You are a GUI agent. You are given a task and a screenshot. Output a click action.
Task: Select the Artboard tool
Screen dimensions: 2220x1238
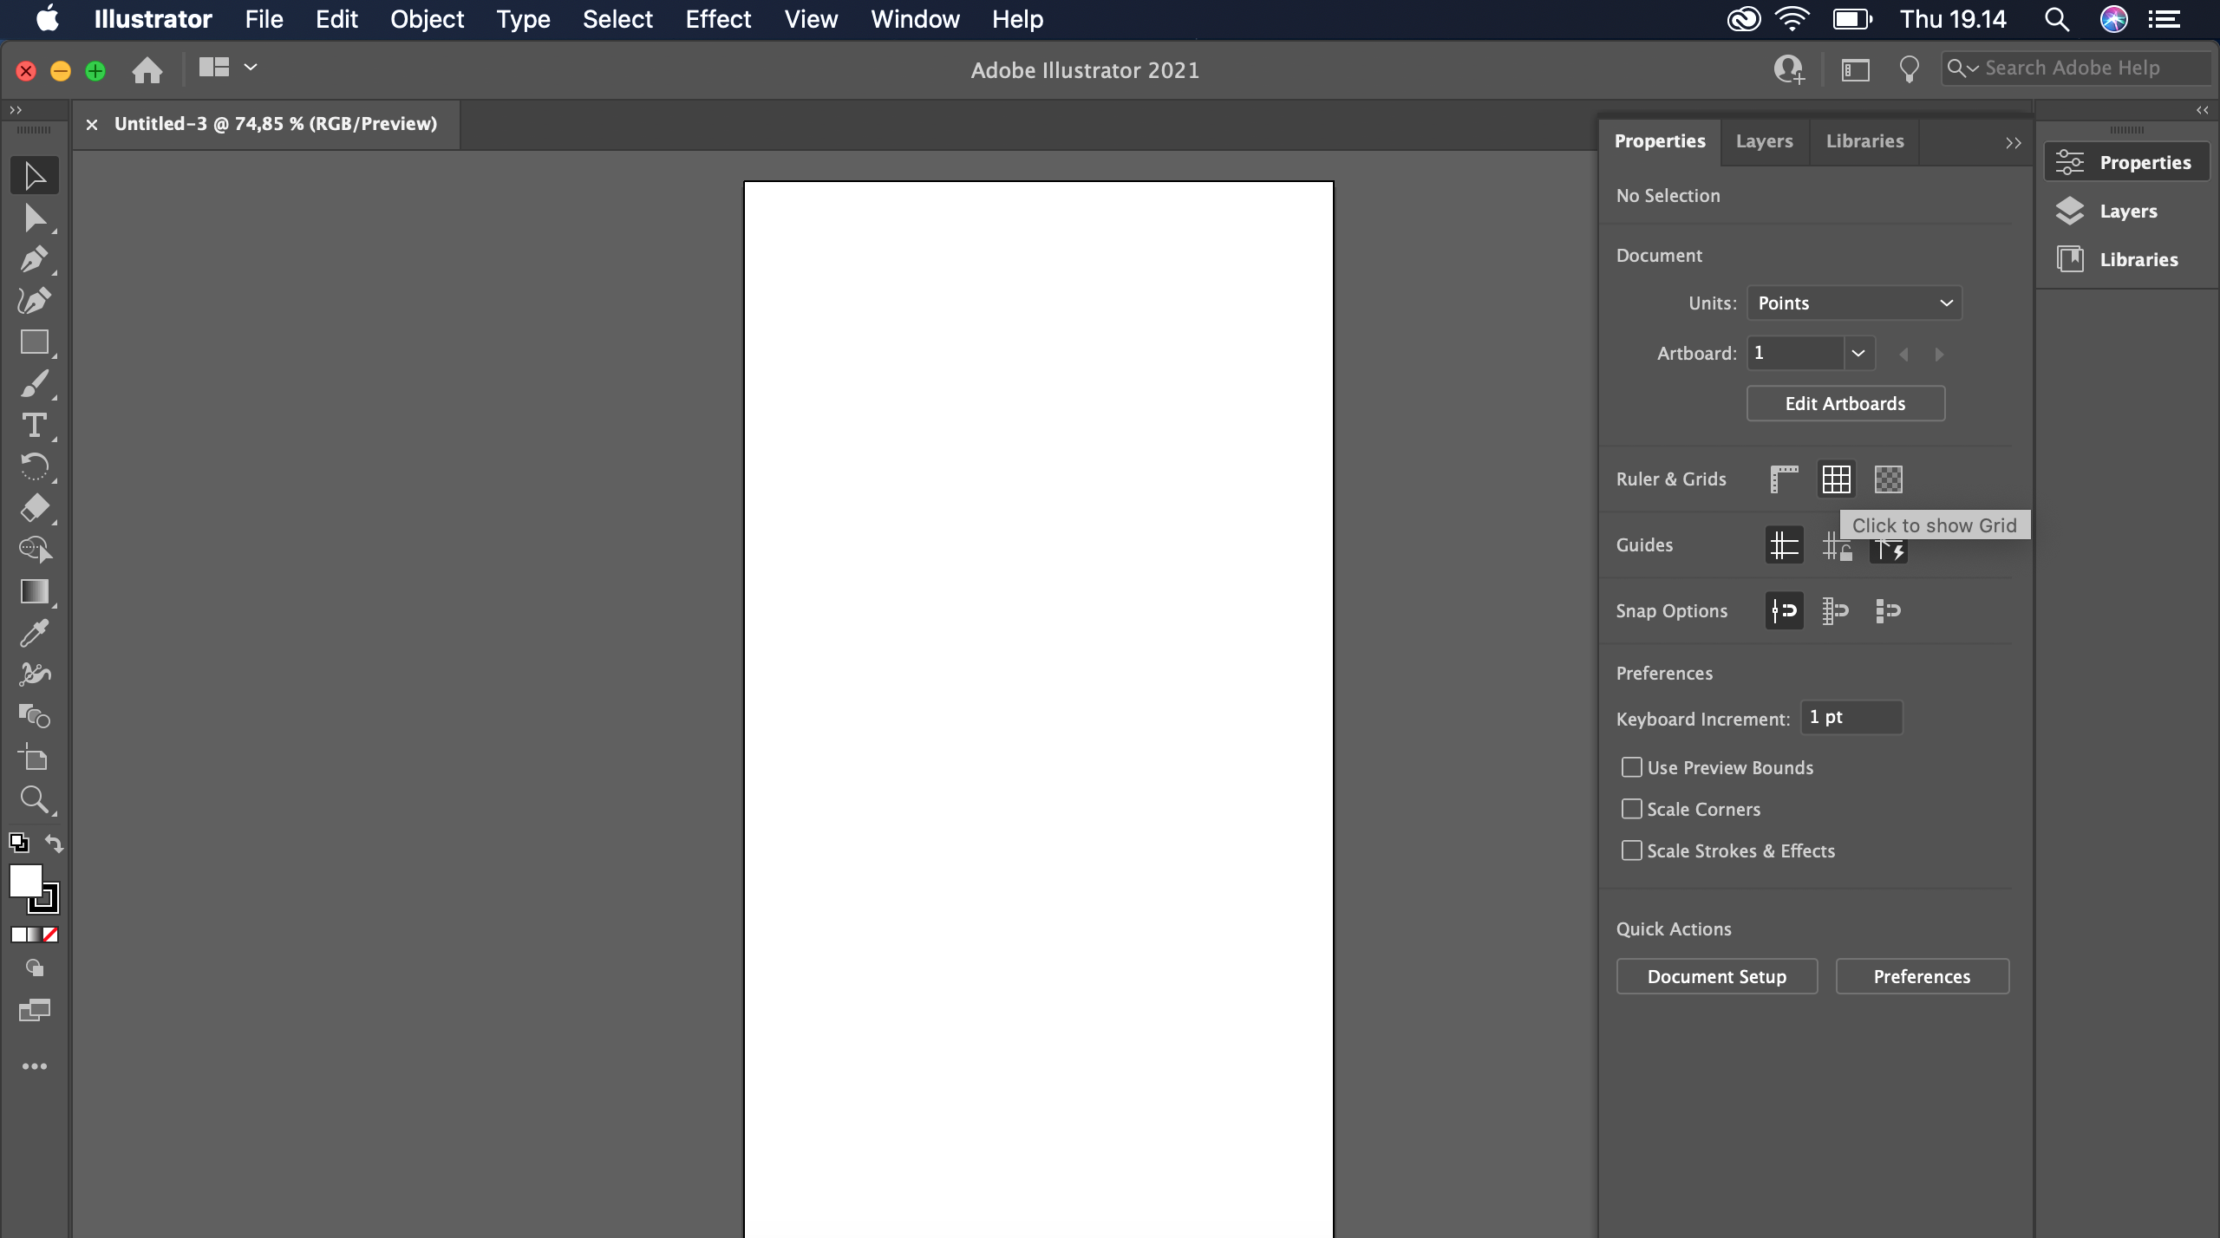pyautogui.click(x=35, y=758)
